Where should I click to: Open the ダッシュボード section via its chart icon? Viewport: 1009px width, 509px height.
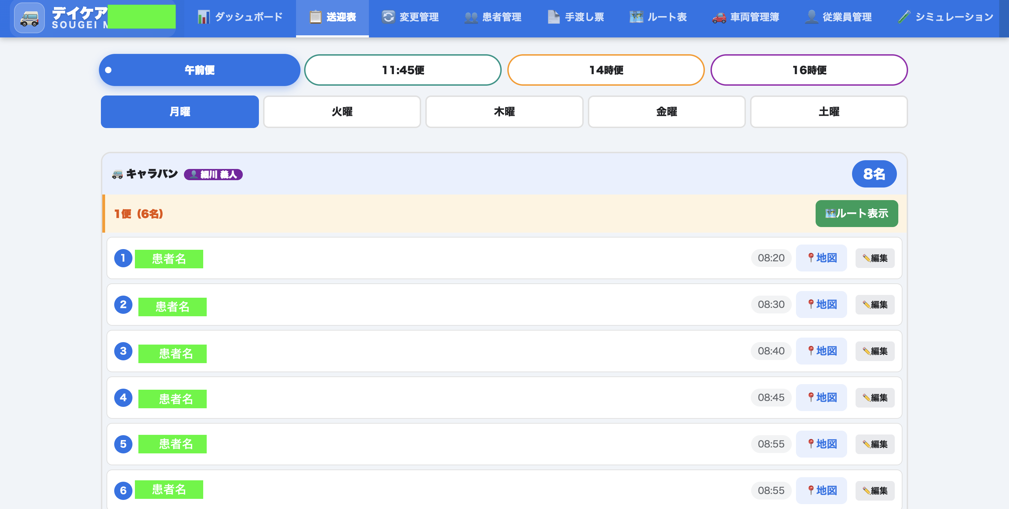(203, 17)
